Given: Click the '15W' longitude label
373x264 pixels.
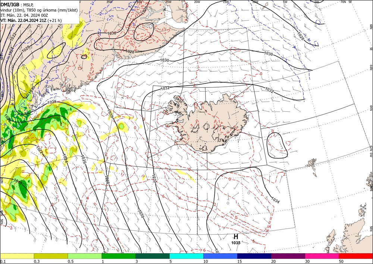Looking at the screenshot, I should [226, 2].
